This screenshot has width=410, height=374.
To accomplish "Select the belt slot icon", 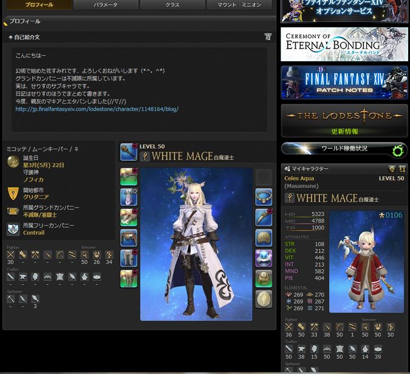I will [129, 238].
